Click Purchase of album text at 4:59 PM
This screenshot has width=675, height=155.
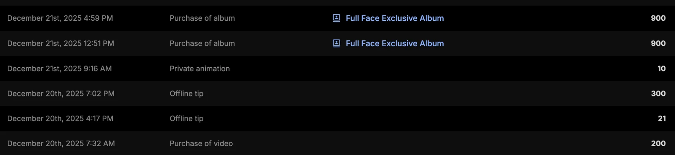pos(202,18)
